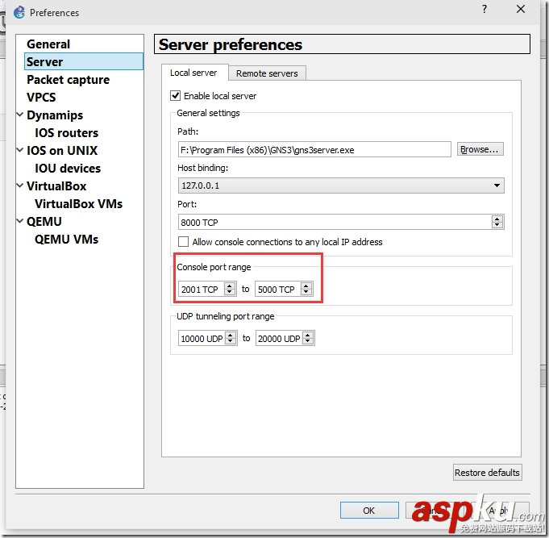Open Packet capture preferences

click(x=68, y=80)
